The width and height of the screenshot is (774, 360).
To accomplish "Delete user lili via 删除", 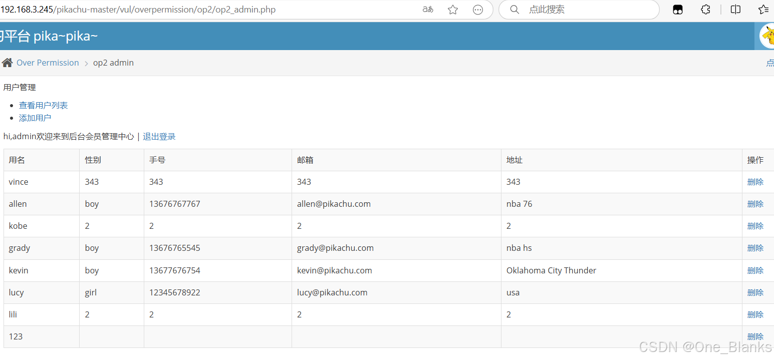I will point(755,314).
